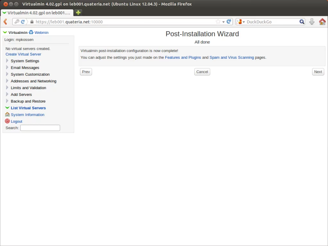Open Create Virtual Server link

tap(23, 54)
